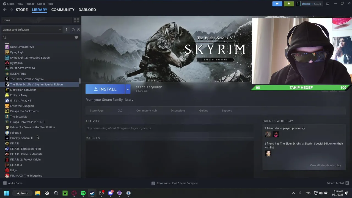Viewport: 352px width, 198px height.
Task: Click the friend avatar who wishlisted Skyrim
Action: coord(268,153)
